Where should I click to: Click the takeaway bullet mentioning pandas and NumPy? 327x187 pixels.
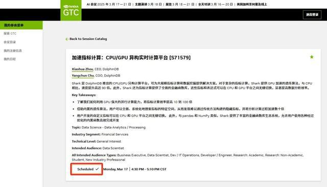tap(195, 118)
